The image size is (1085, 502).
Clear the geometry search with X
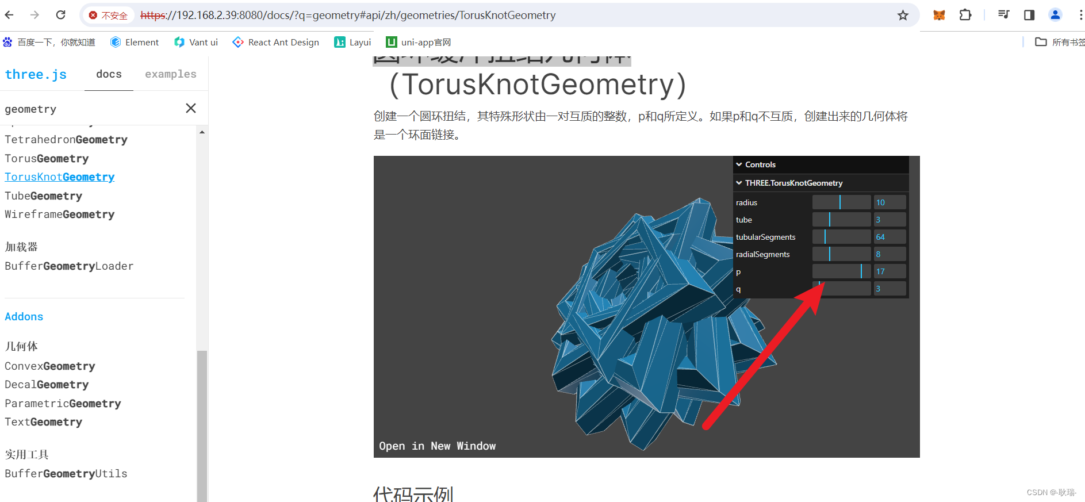pyautogui.click(x=191, y=108)
